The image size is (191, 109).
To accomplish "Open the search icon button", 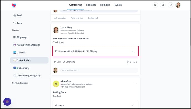I will 155,5.
